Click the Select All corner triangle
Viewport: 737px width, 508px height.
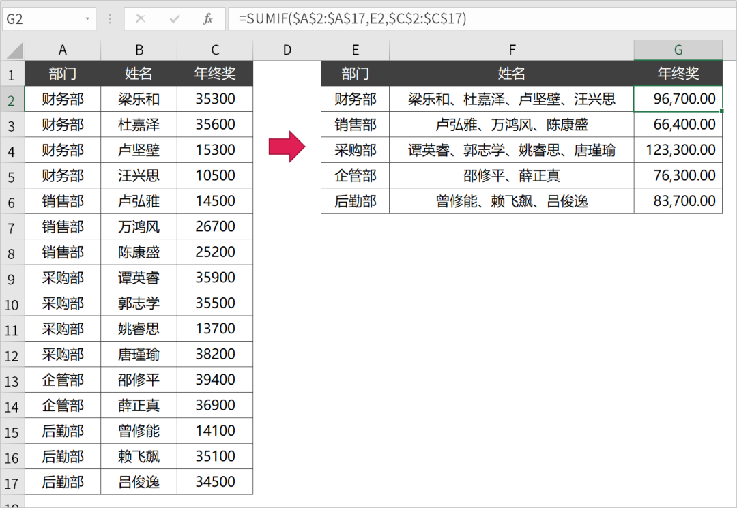pyautogui.click(x=14, y=50)
